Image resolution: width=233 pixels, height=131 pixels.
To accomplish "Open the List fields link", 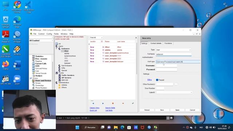I will [109, 110].
